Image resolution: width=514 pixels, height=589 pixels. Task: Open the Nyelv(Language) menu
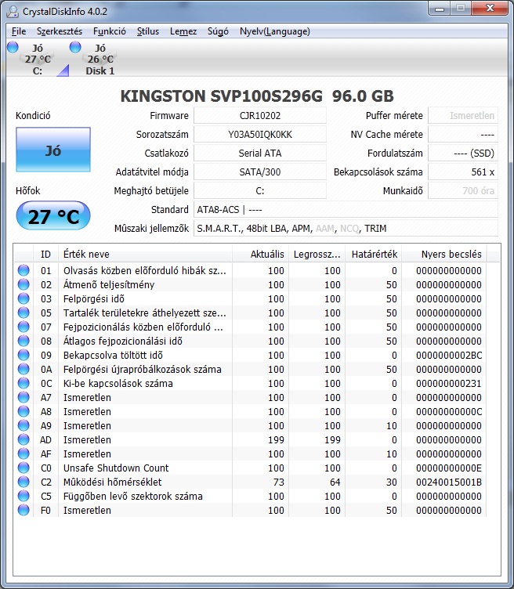tap(275, 31)
